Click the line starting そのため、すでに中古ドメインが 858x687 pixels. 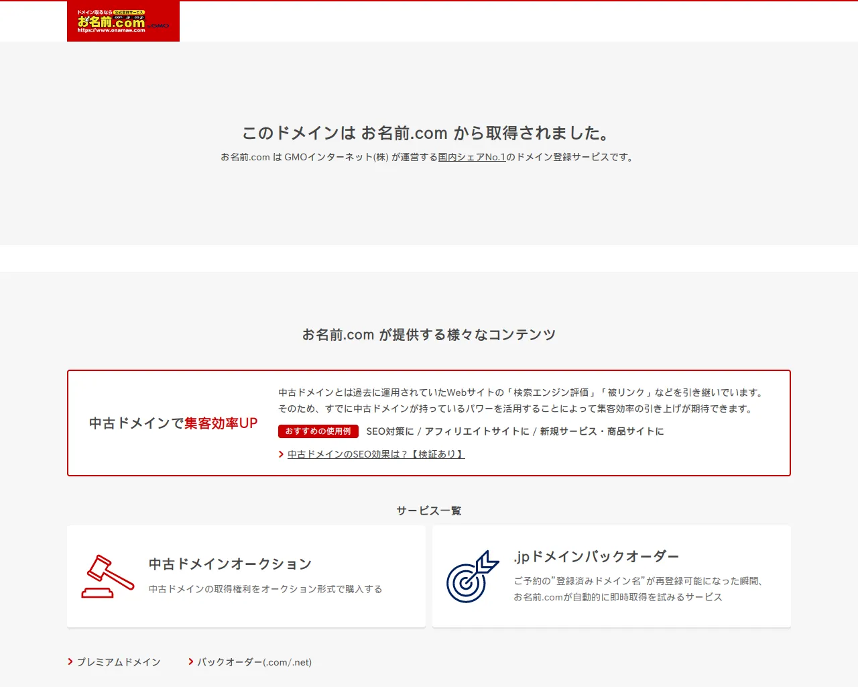pyautogui.click(x=517, y=409)
